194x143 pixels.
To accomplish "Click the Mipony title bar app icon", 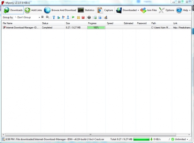I will pyautogui.click(x=3, y=3).
